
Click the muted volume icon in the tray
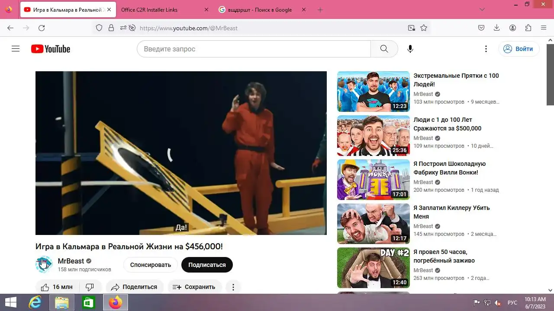coord(498,303)
